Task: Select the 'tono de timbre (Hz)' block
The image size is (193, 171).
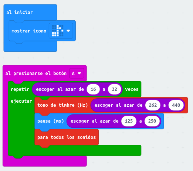Action: tap(62, 105)
